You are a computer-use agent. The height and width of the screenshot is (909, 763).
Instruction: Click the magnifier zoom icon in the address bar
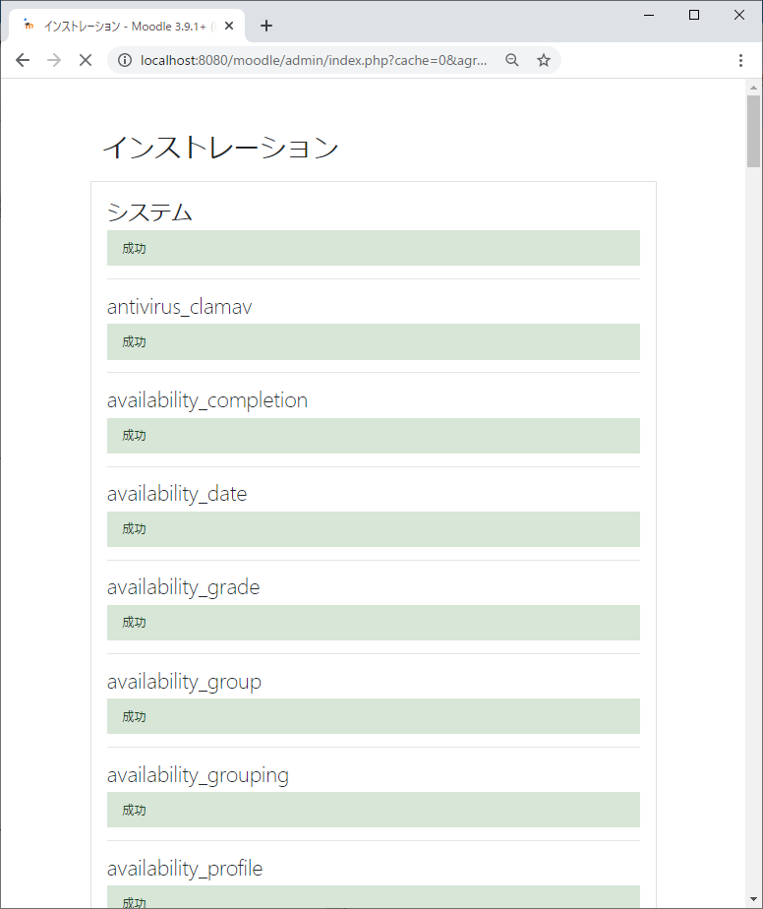(x=512, y=60)
